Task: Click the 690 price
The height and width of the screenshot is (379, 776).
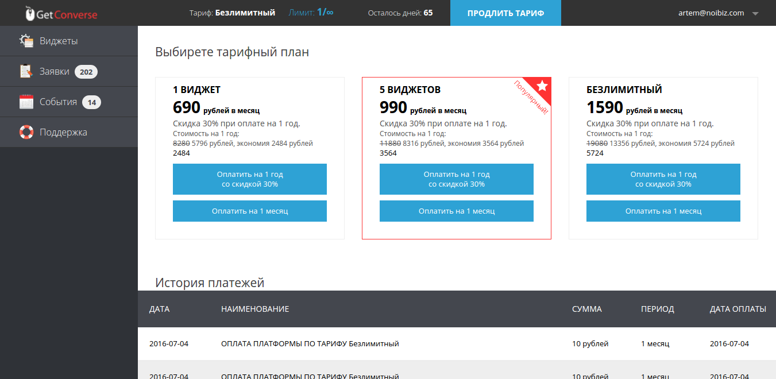Action: 187,107
